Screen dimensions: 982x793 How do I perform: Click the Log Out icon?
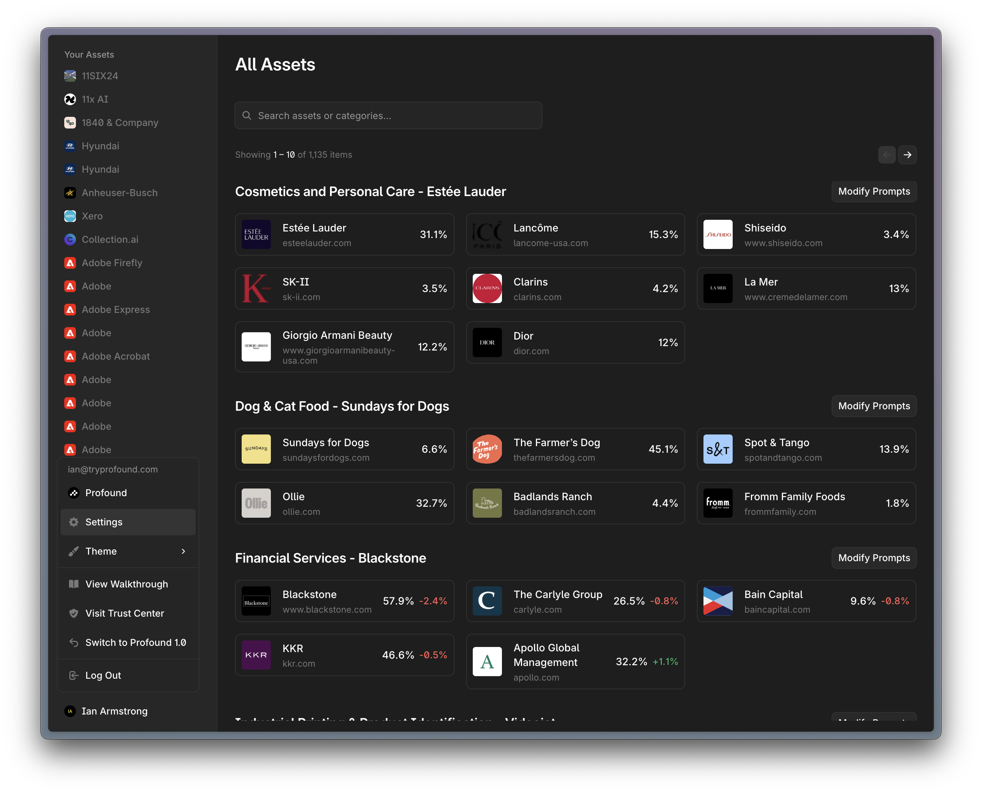pyautogui.click(x=73, y=675)
